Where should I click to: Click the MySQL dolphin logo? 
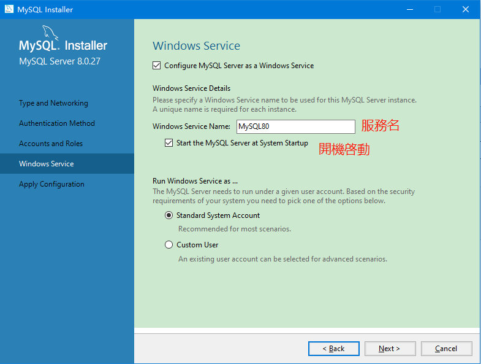[50, 33]
